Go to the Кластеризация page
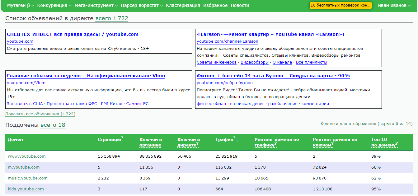This screenshot has height=196, width=418. pyautogui.click(x=183, y=5)
